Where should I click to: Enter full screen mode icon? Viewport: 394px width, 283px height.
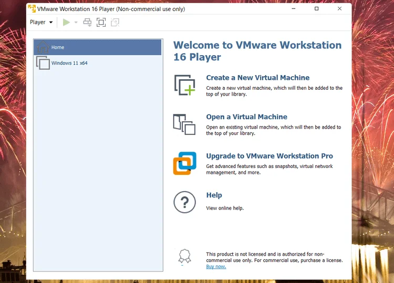[101, 23]
